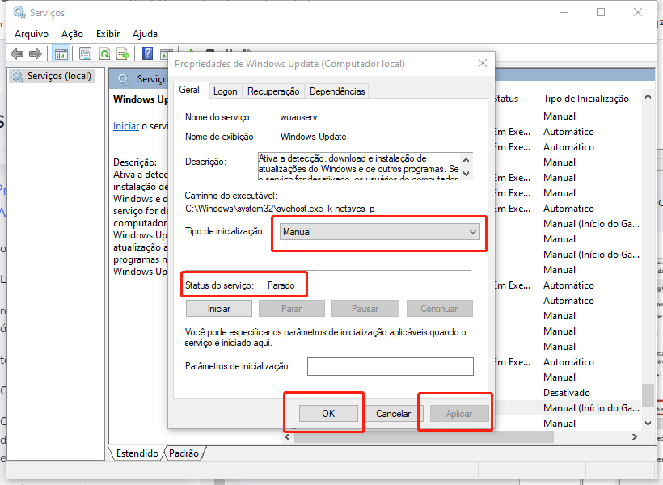Screen dimensions: 663x485
Task: Click the green Refresh toolbar icon
Action: [x=104, y=53]
